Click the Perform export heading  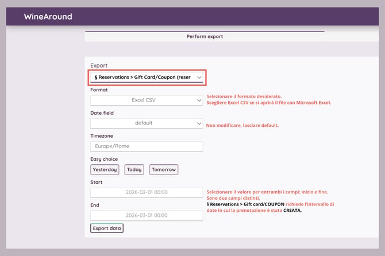click(205, 37)
